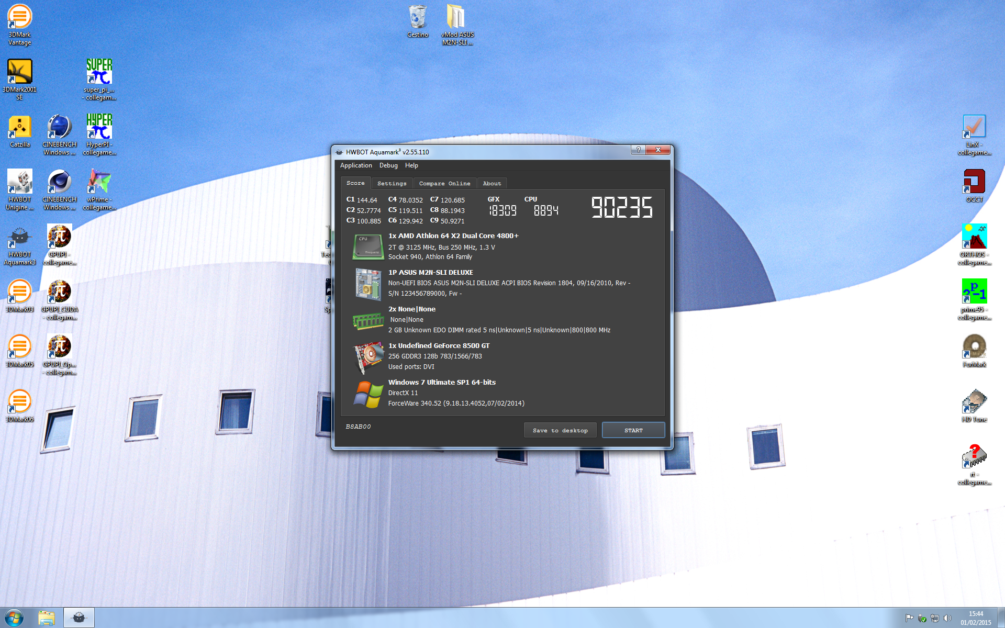
Task: Open 3DMark06 desktop shortcut
Action: click(x=19, y=406)
